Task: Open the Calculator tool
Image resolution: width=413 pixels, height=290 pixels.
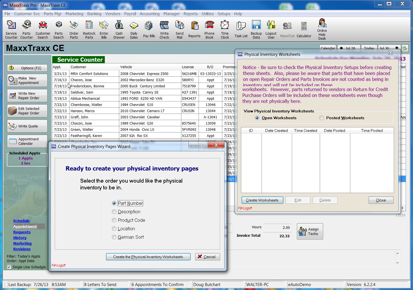Action: tap(304, 29)
